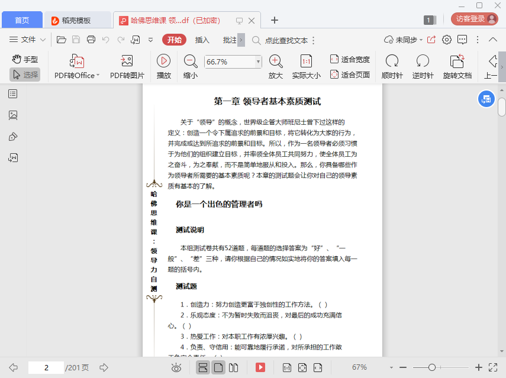Decrease zoom with the minus button
The height and width of the screenshot is (378, 506).
point(403,367)
